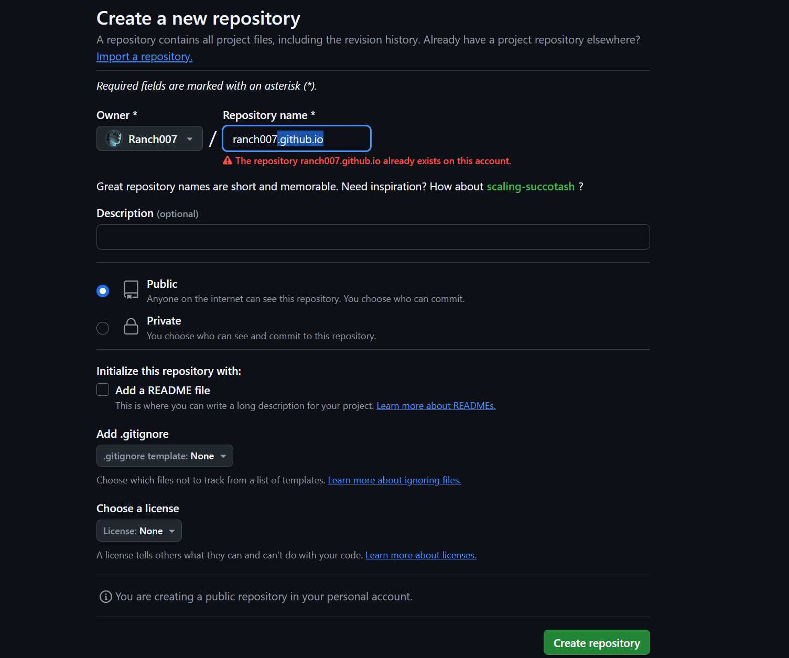The image size is (789, 658).
Task: Select the Private radio button
Action: tap(103, 328)
